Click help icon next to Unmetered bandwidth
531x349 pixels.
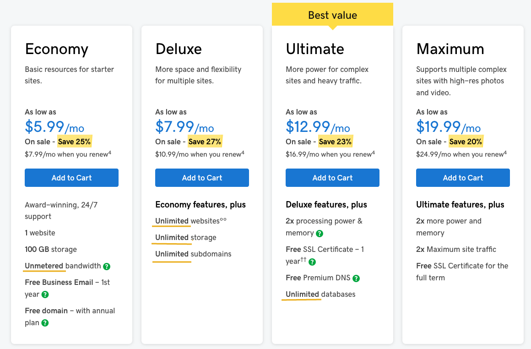pos(107,266)
